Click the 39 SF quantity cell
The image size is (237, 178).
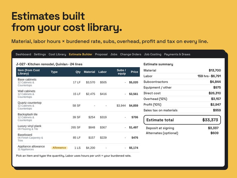76,117
